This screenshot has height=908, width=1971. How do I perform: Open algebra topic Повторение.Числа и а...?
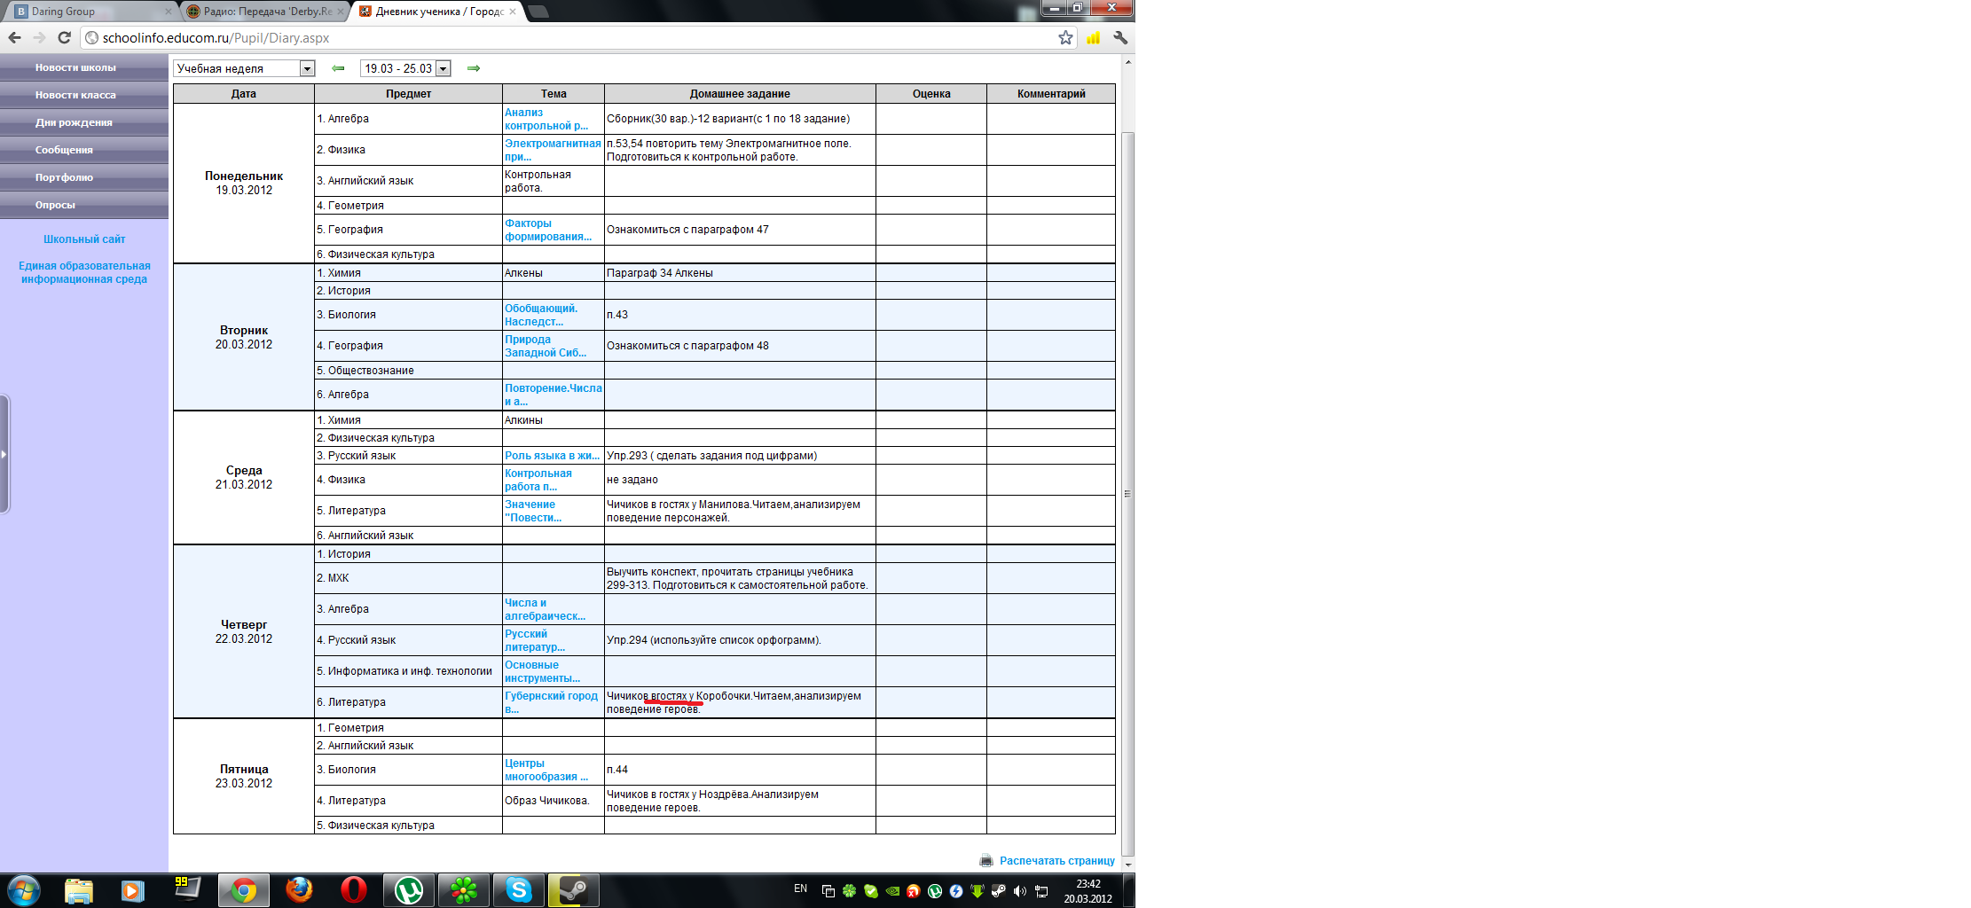point(554,395)
